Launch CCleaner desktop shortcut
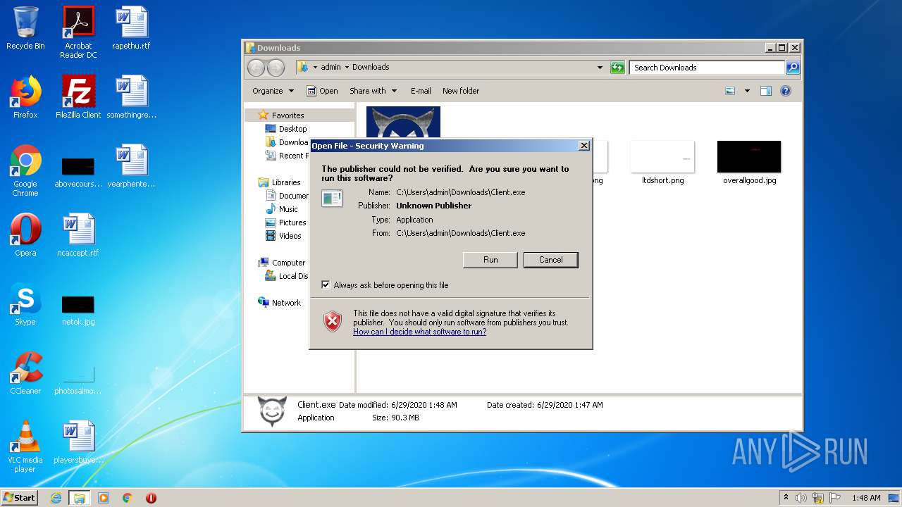This screenshot has width=902, height=507. pos(25,373)
